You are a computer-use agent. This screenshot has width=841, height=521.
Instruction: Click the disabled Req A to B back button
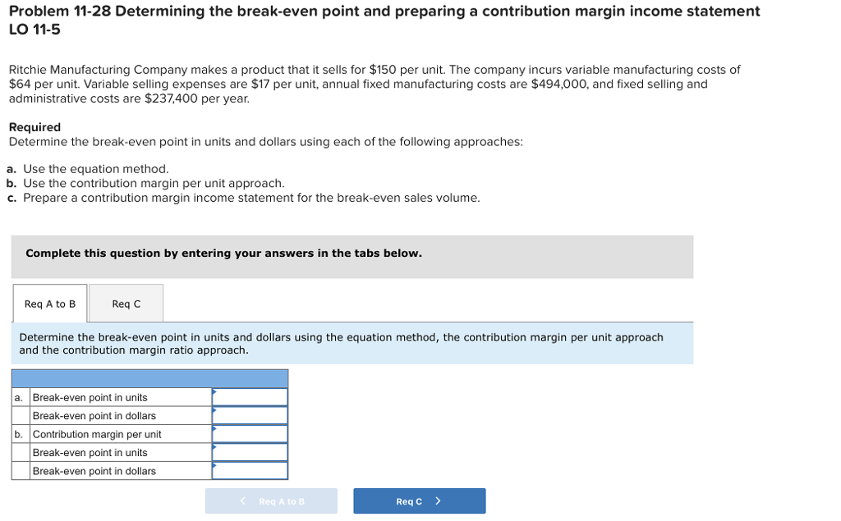271,500
